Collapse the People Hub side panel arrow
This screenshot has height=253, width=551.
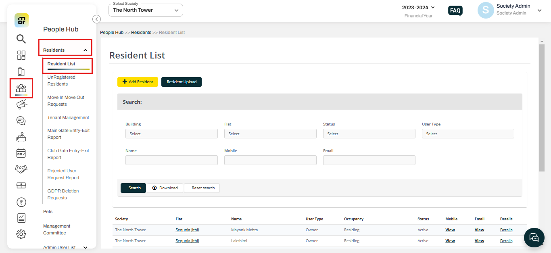point(96,19)
